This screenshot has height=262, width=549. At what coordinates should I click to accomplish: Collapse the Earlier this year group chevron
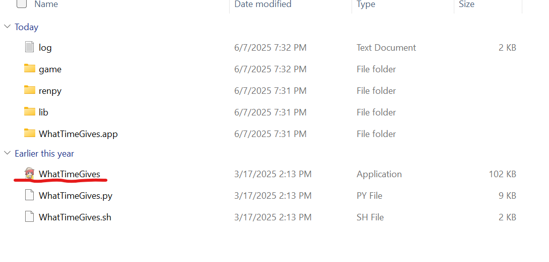coord(7,153)
